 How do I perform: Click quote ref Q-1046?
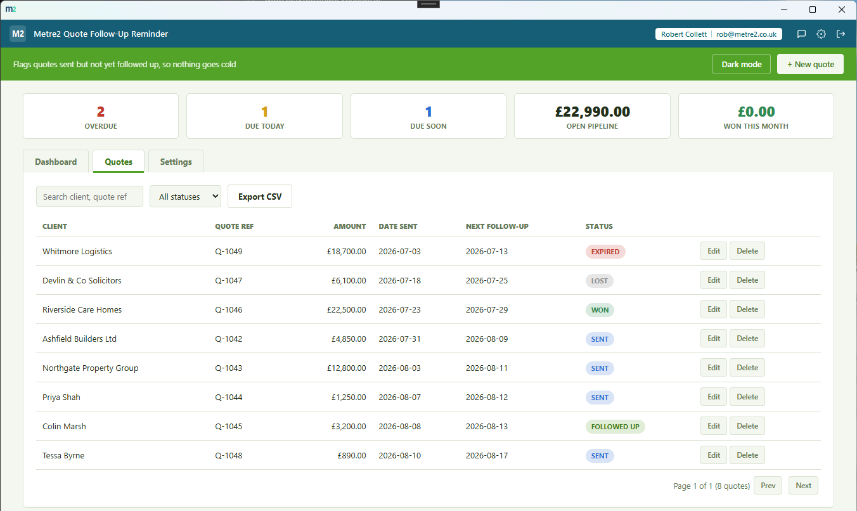click(x=229, y=310)
